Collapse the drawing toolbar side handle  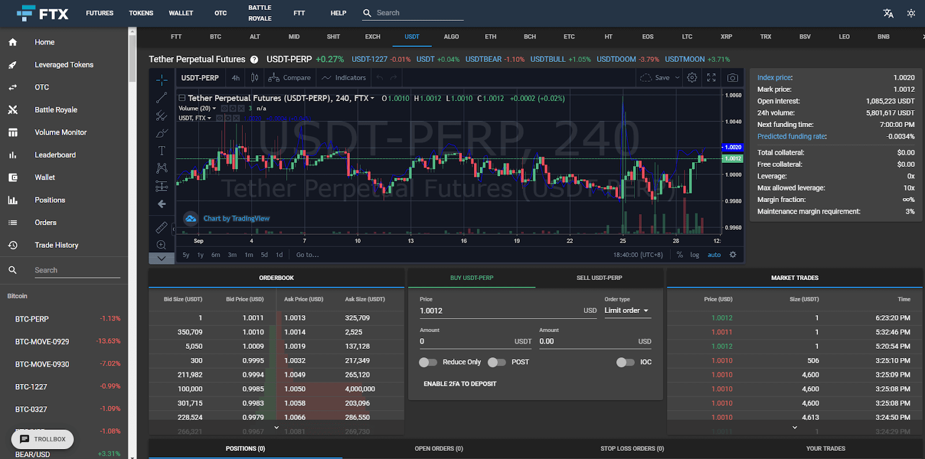173,229
